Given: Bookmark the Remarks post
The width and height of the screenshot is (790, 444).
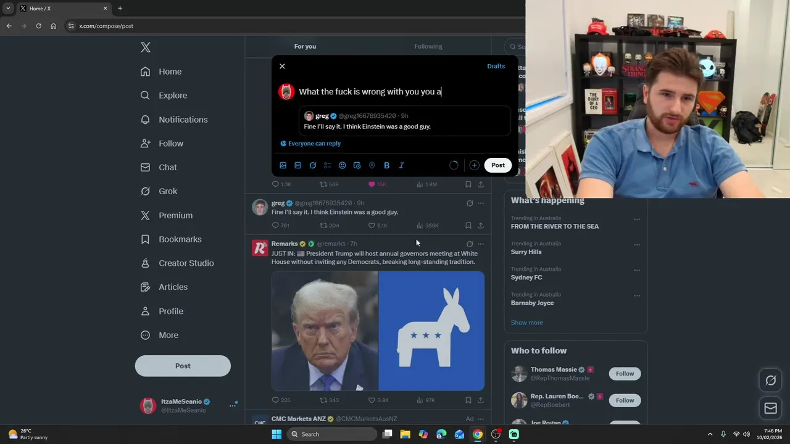Looking at the screenshot, I should click(x=468, y=400).
